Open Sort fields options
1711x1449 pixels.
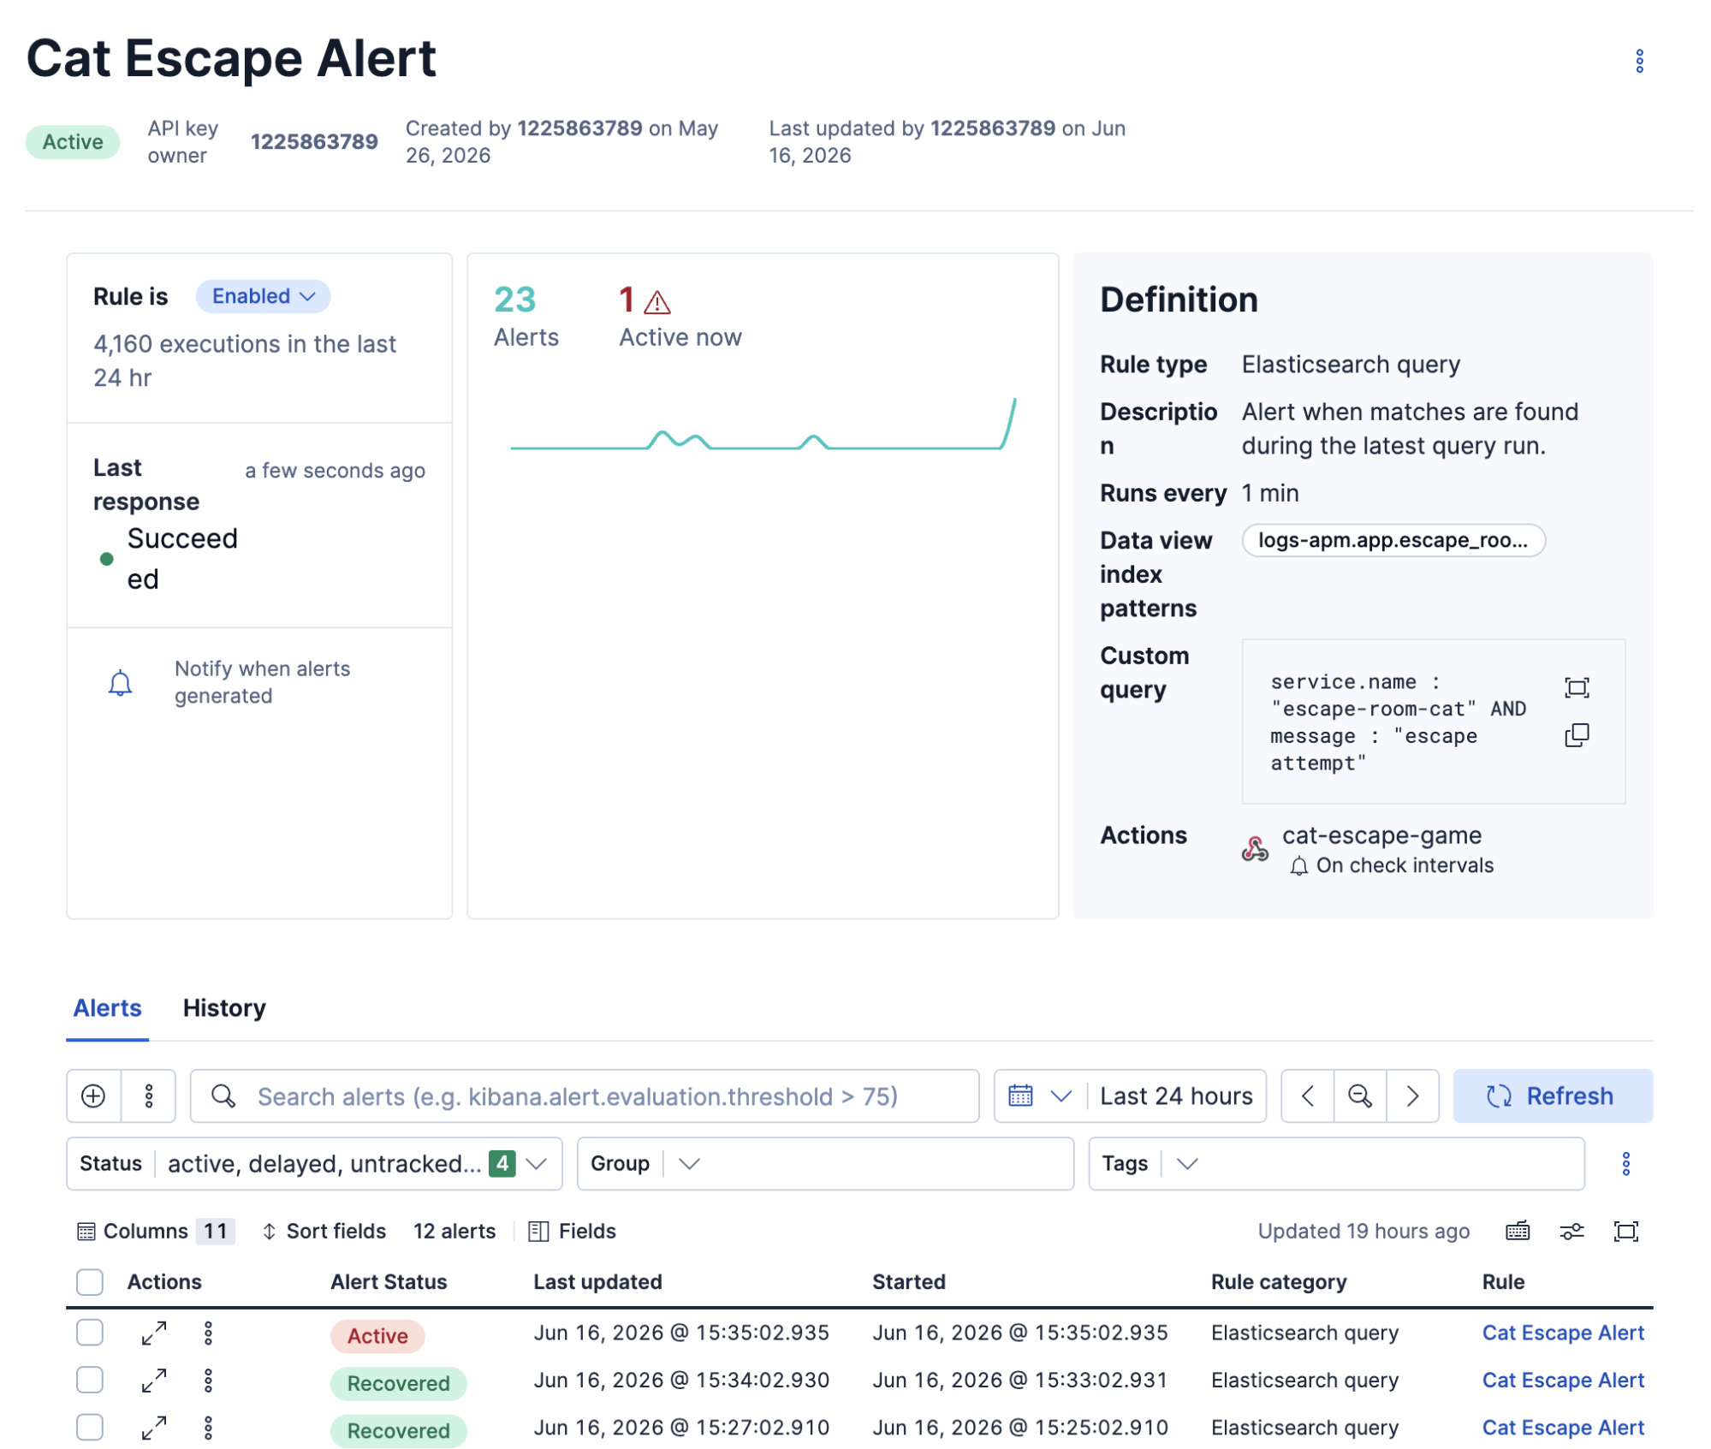coord(324,1231)
